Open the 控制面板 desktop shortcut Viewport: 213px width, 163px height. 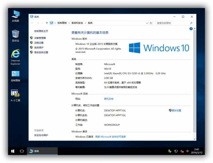[16, 76]
